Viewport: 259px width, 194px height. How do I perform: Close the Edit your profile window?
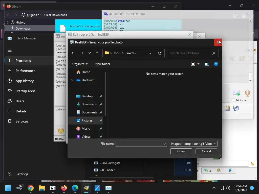pyautogui.click(x=190, y=34)
